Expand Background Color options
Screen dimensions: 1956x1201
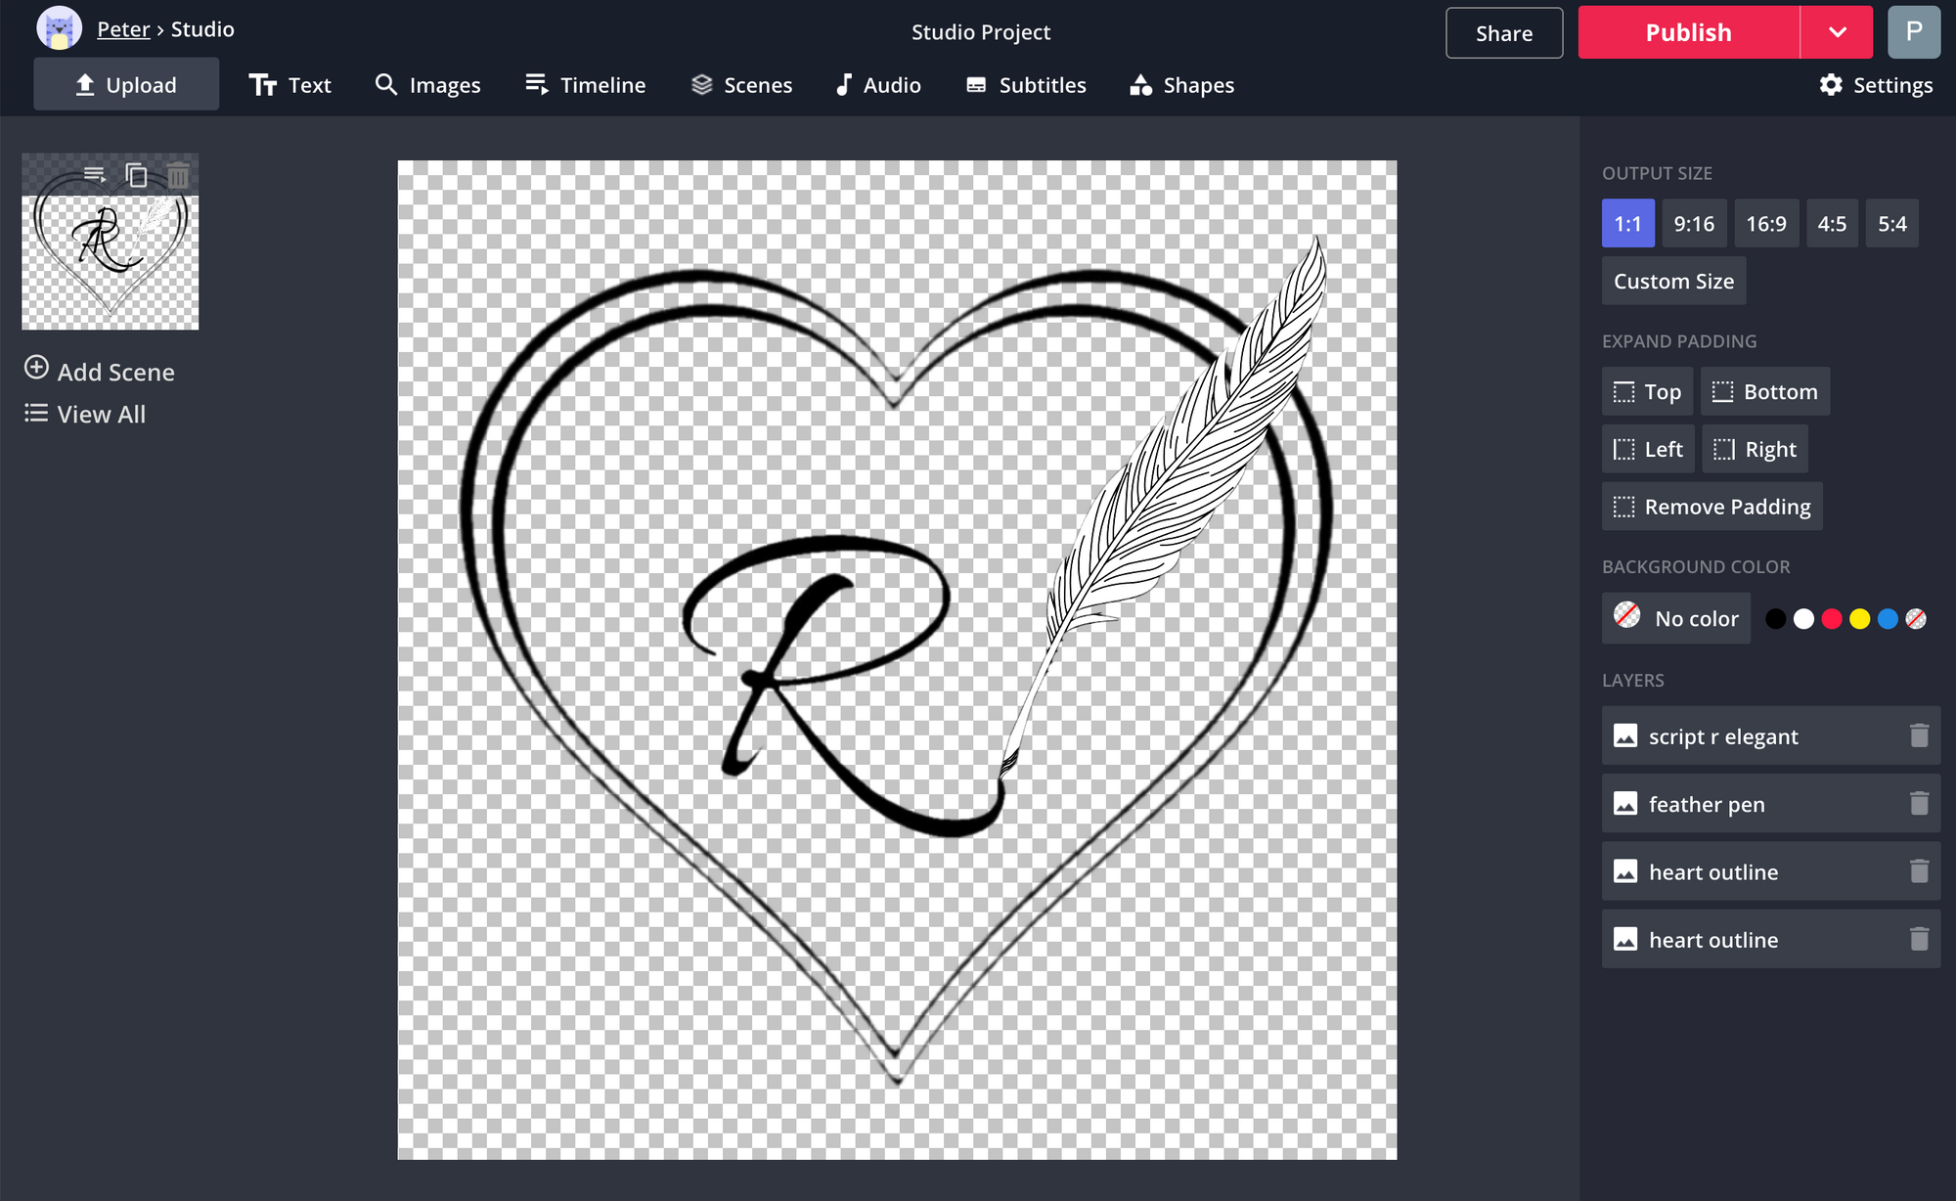(x=1920, y=617)
